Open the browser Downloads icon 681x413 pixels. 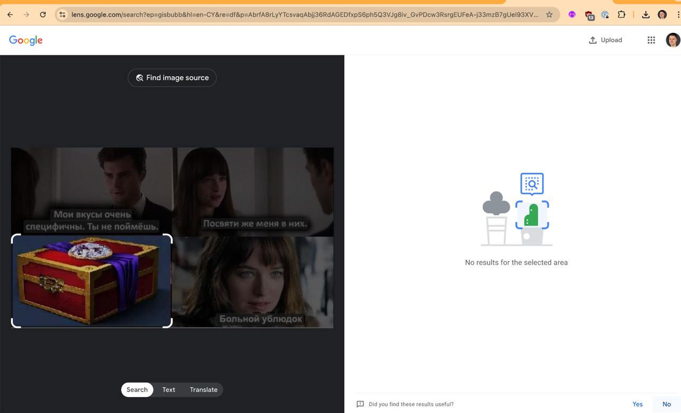coord(645,15)
